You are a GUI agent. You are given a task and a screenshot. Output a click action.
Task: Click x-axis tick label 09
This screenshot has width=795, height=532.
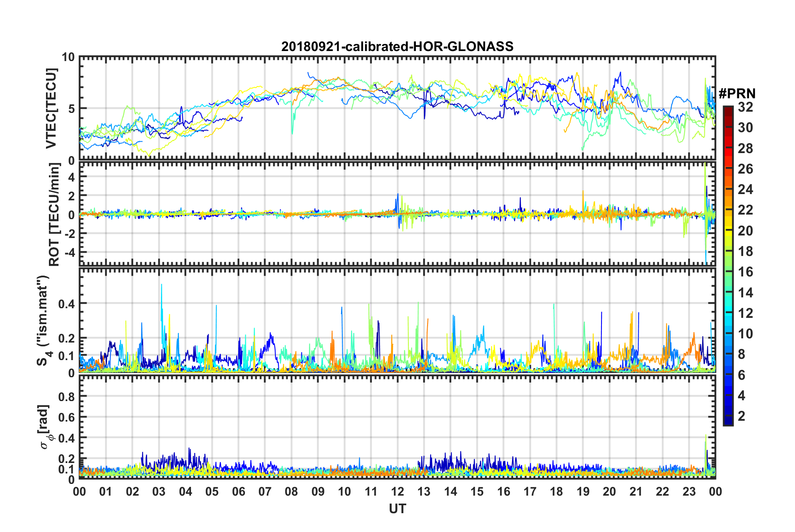pyautogui.click(x=318, y=491)
